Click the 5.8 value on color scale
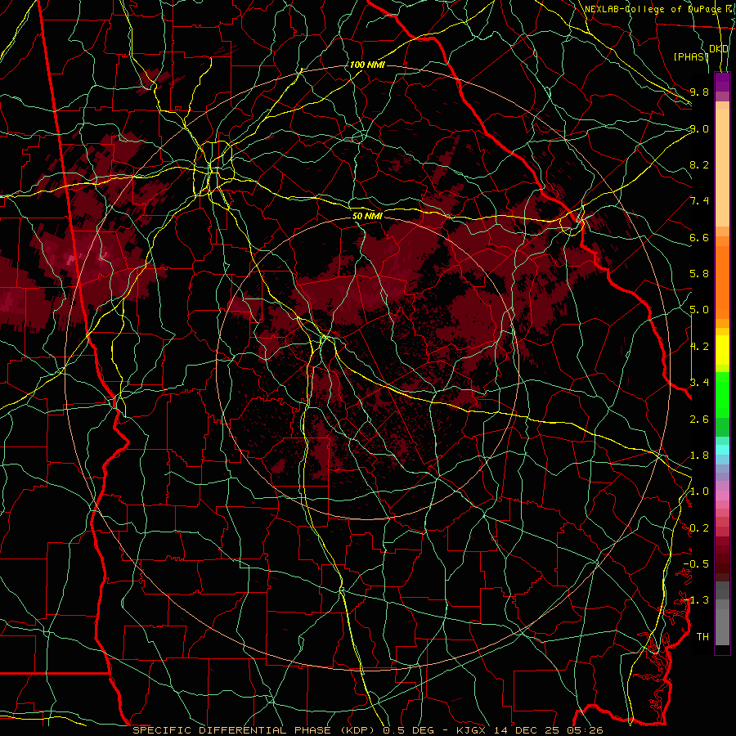Image resolution: width=736 pixels, height=736 pixels. (x=699, y=274)
